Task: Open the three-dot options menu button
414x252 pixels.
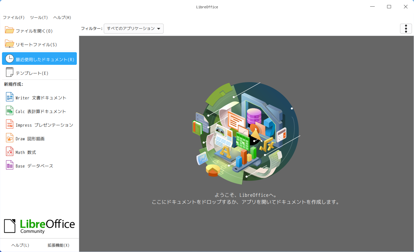Action: coord(406,29)
